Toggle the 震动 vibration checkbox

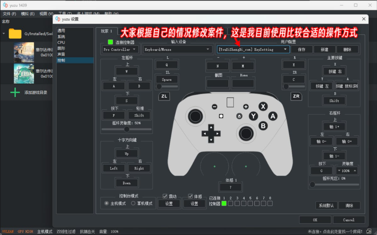165,197
